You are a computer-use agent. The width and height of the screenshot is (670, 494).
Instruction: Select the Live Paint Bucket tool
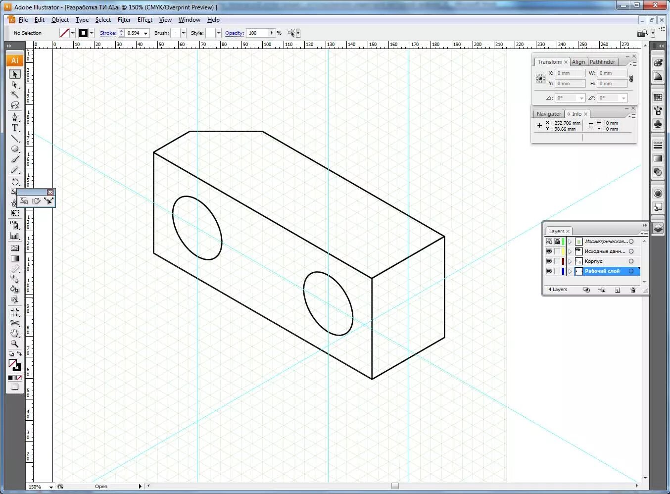(14, 289)
